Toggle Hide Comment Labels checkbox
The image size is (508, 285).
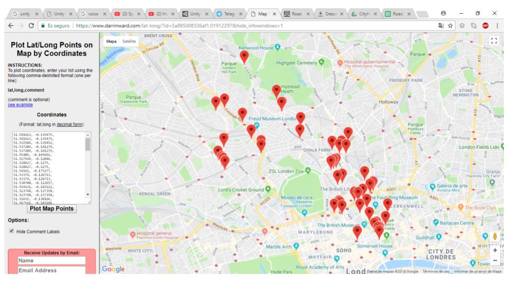[12, 231]
